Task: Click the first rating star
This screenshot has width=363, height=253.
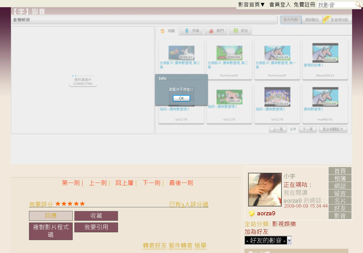Action: click(x=58, y=204)
